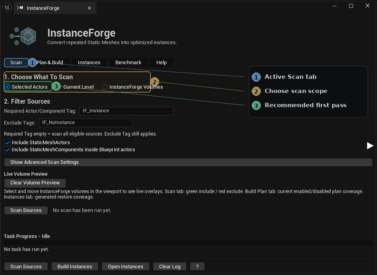Open the Instances tab
Screen dimensions: 377x275
coord(89,63)
